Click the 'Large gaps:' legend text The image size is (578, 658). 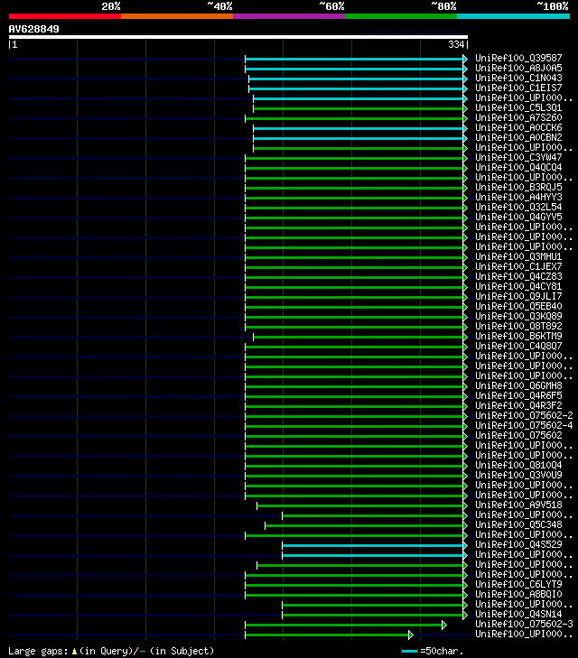click(38, 652)
